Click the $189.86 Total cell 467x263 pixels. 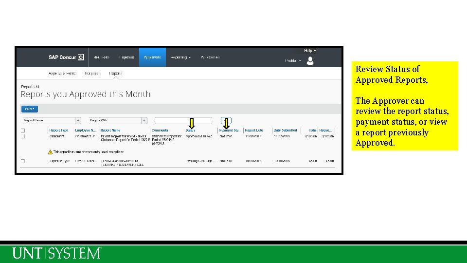coord(311,136)
